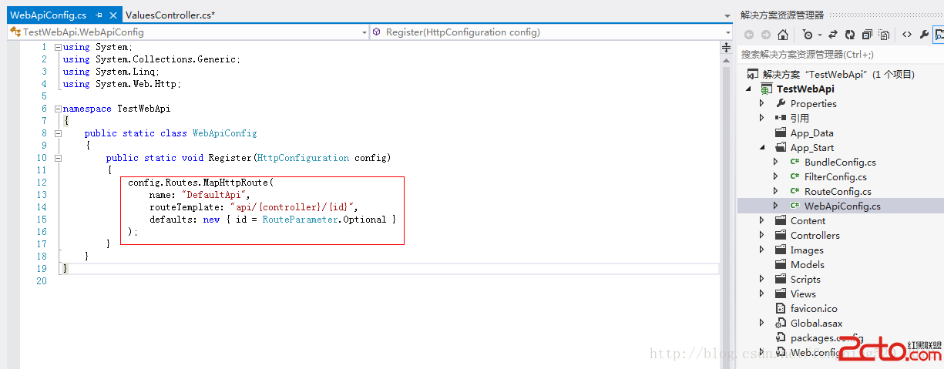
Task: Click the 引用 references icon
Action: (781, 118)
